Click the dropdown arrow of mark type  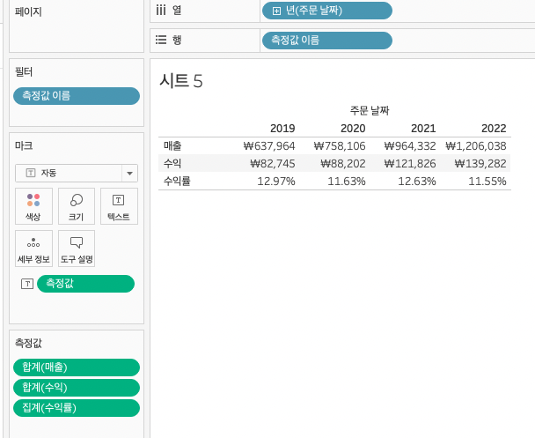point(129,174)
